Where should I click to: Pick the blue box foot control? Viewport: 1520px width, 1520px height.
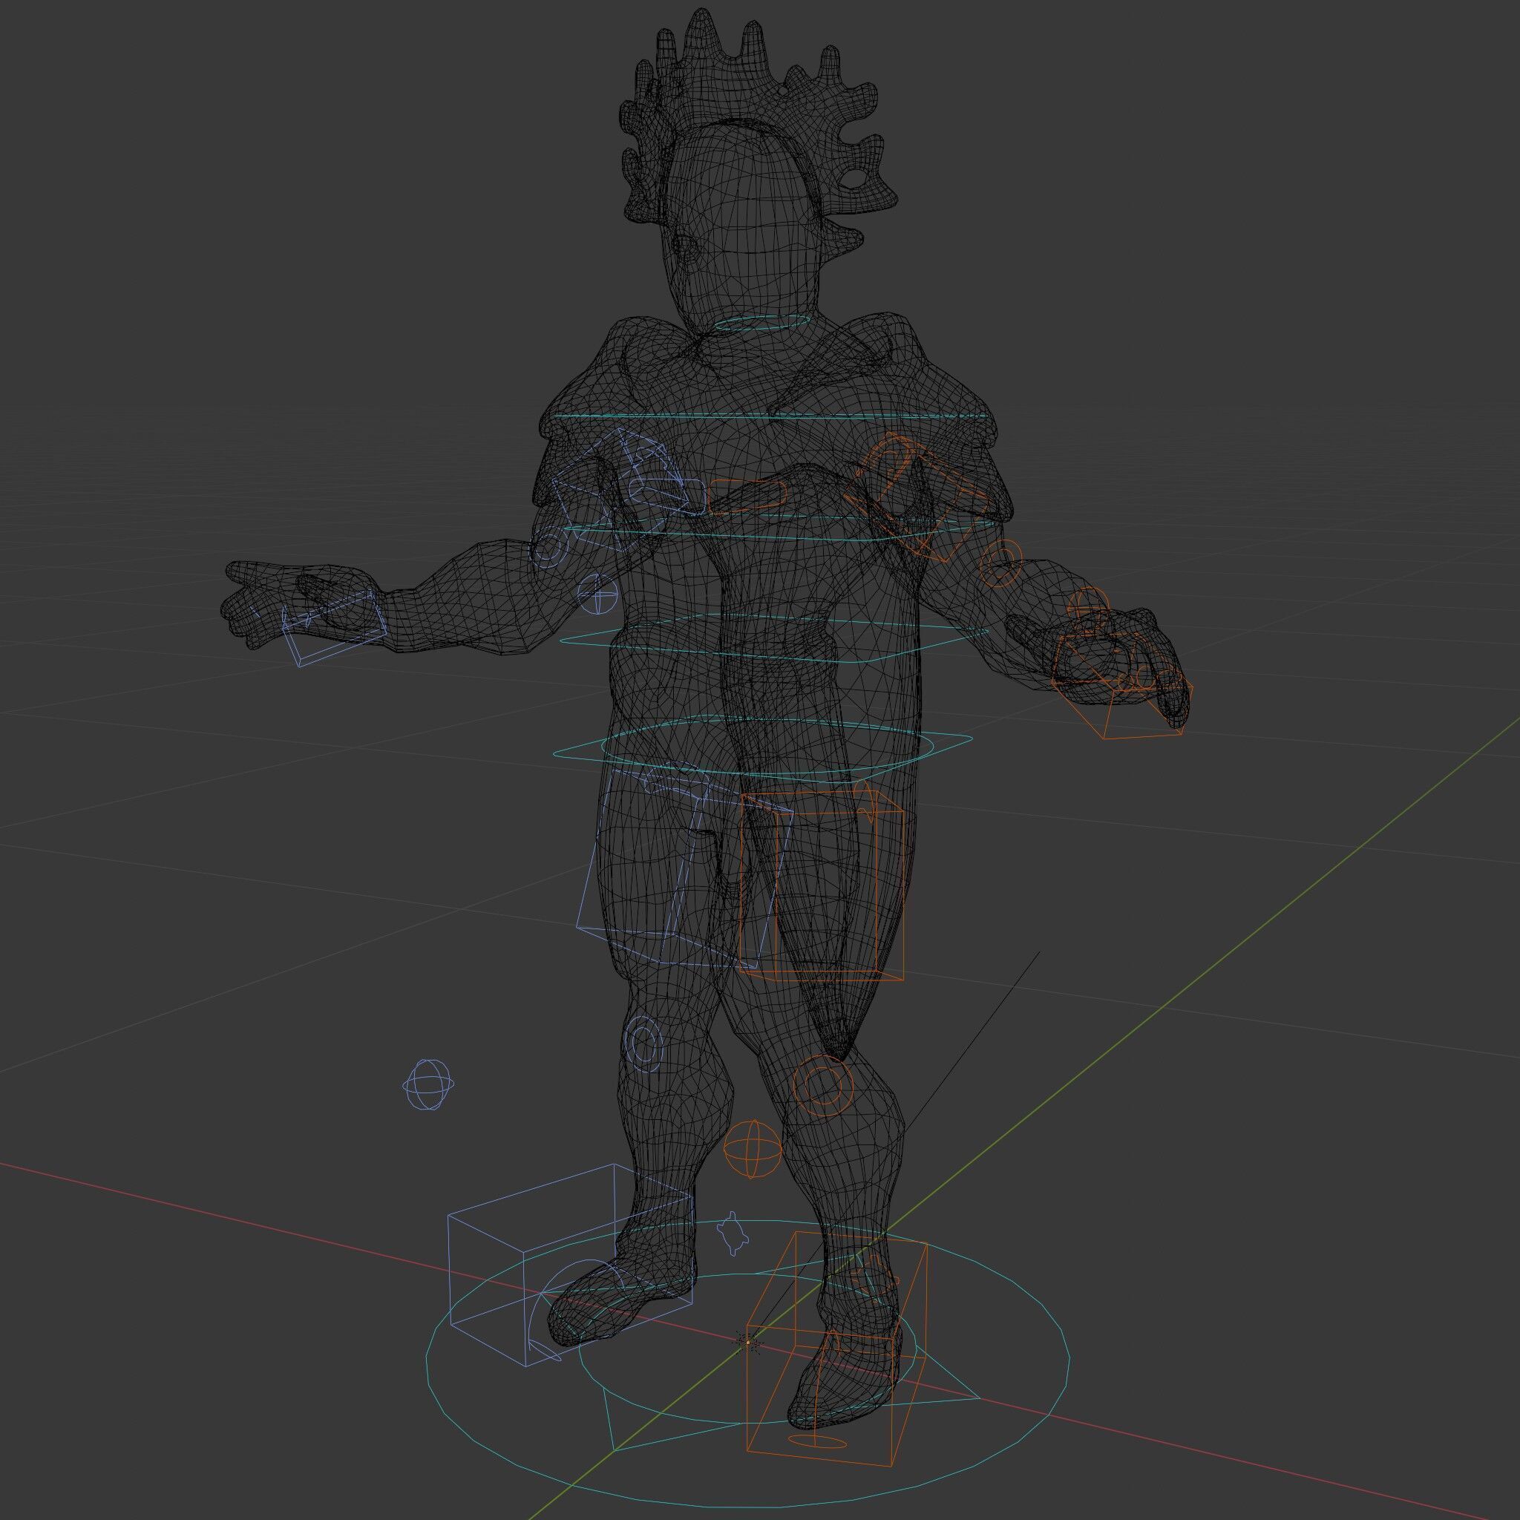click(x=571, y=1264)
